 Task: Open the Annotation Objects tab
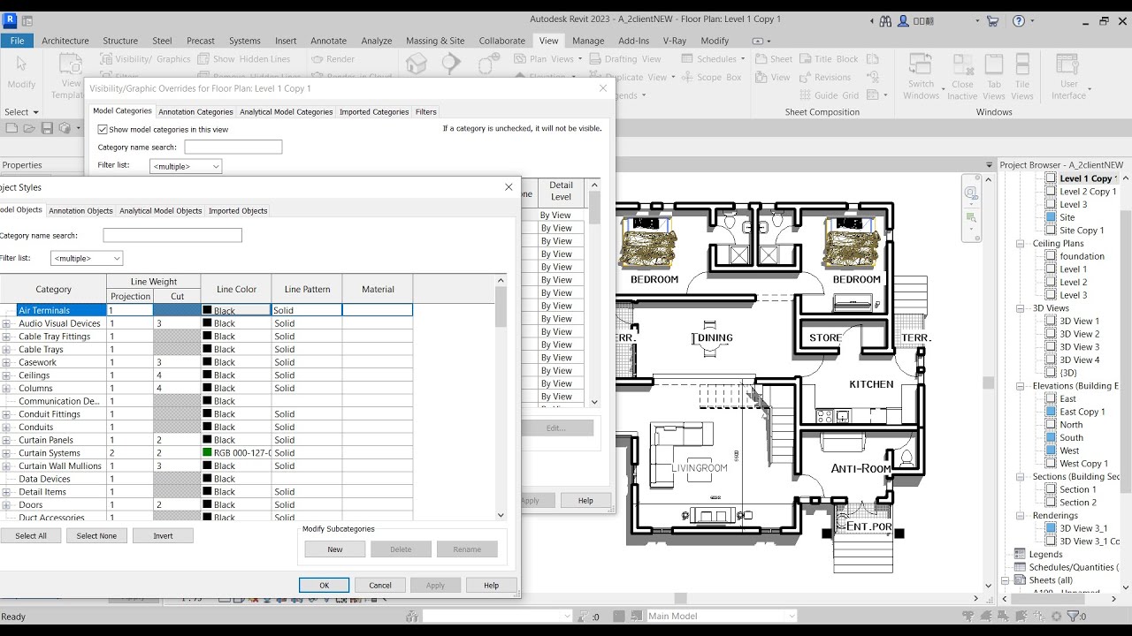tap(80, 211)
